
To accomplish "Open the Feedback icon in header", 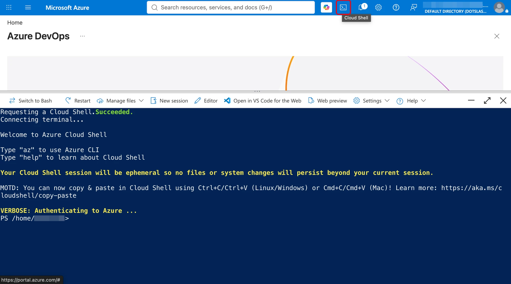I will pos(413,7).
